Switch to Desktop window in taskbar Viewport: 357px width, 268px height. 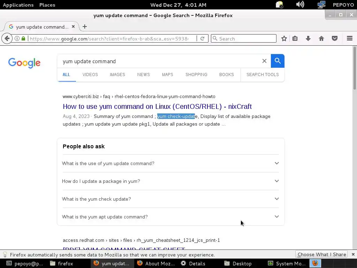(238, 263)
